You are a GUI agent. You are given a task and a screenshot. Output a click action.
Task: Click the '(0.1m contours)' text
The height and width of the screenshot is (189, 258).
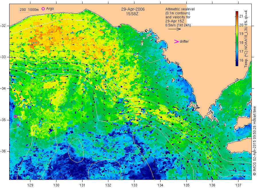click(178, 13)
